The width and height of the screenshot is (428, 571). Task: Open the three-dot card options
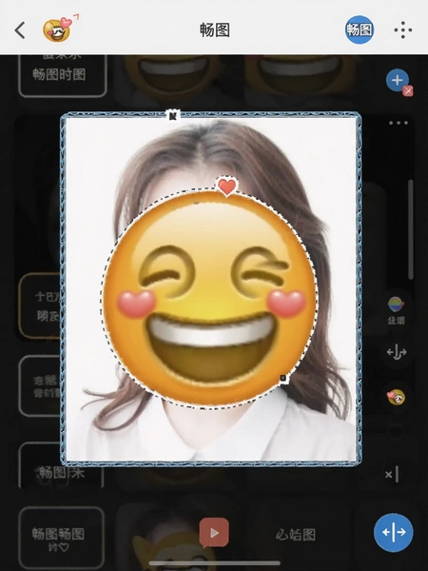click(x=399, y=123)
